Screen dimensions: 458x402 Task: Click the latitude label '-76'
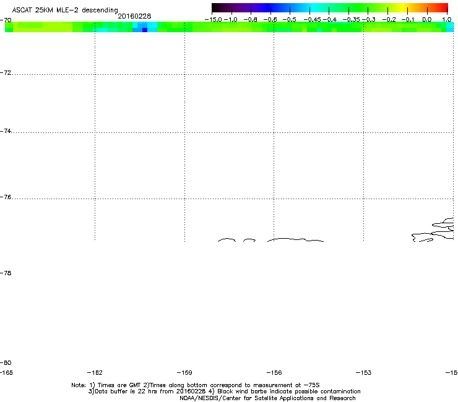point(6,197)
